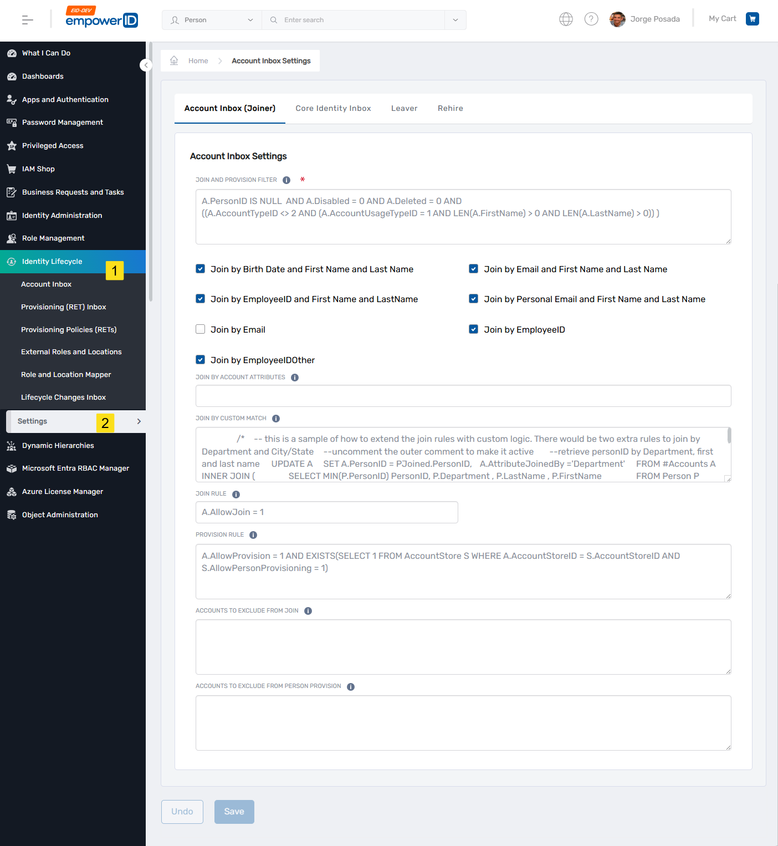Switch to the Leaver tab

point(404,108)
